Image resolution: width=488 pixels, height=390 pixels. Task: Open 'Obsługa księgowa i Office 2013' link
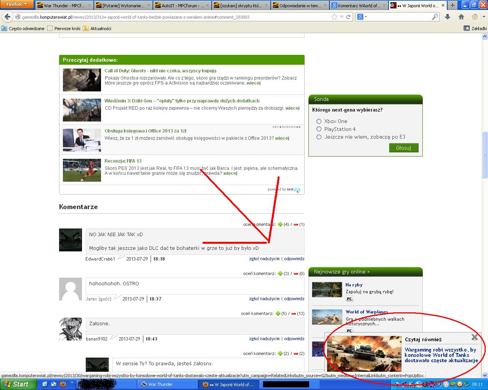145,131
